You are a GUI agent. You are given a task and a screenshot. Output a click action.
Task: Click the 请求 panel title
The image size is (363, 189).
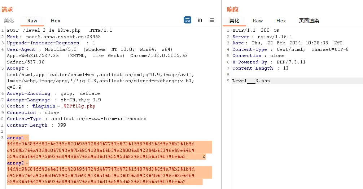point(7,9)
